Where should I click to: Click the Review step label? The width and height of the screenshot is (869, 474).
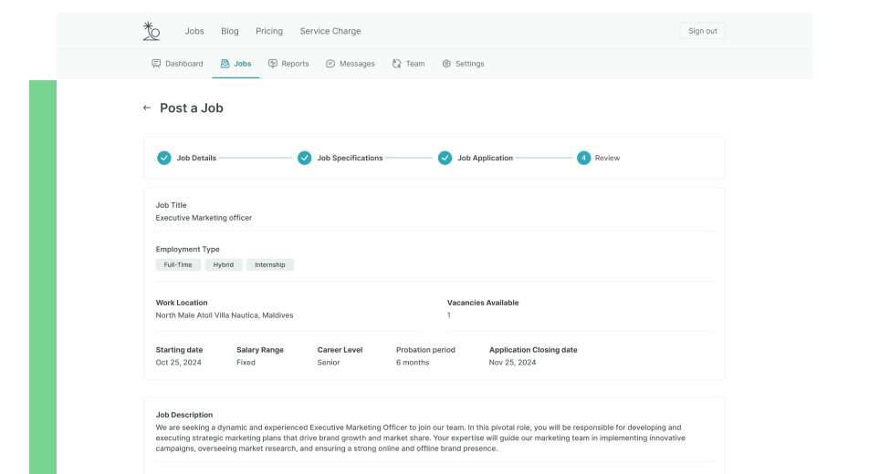coord(607,158)
